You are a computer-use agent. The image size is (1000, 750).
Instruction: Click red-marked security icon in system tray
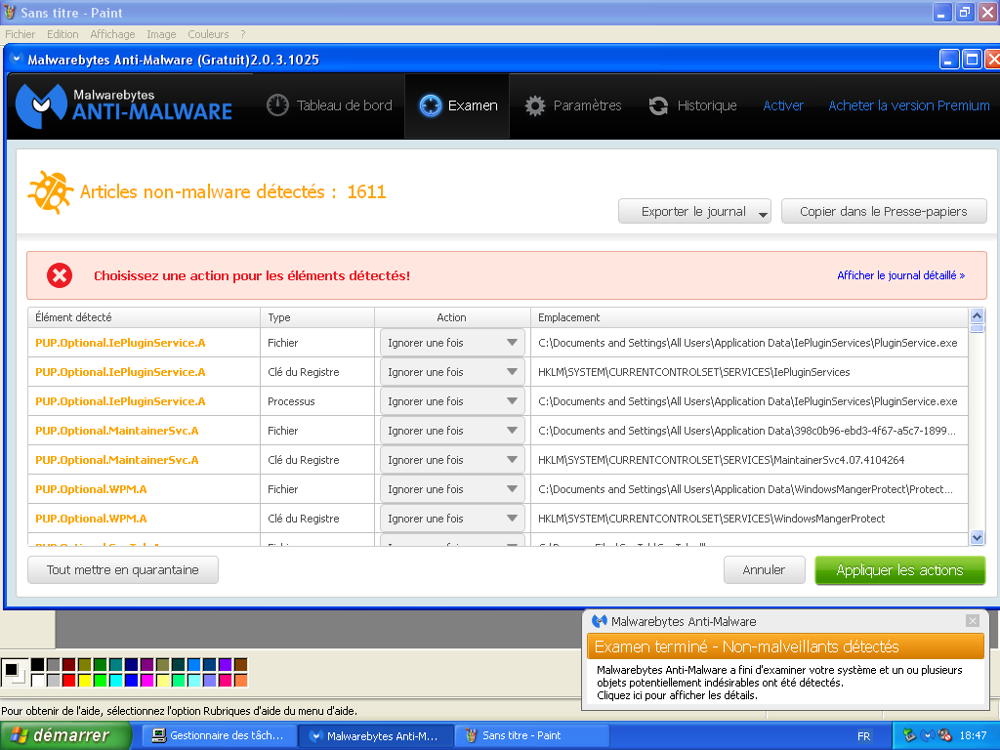[x=945, y=735]
